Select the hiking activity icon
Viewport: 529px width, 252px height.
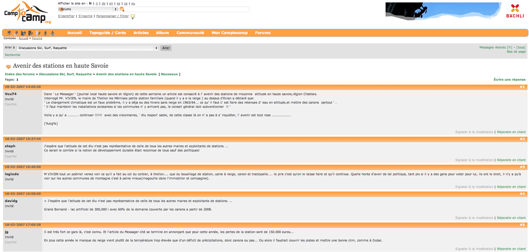[45, 33]
